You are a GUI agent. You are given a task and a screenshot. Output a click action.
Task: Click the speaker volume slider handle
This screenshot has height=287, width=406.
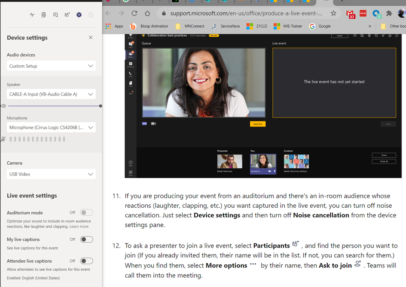(100, 106)
